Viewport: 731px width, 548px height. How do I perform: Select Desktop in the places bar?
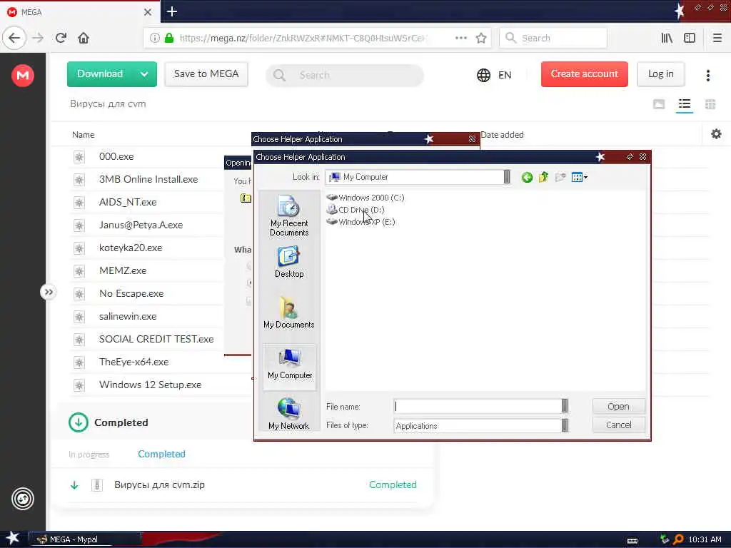coord(289,262)
